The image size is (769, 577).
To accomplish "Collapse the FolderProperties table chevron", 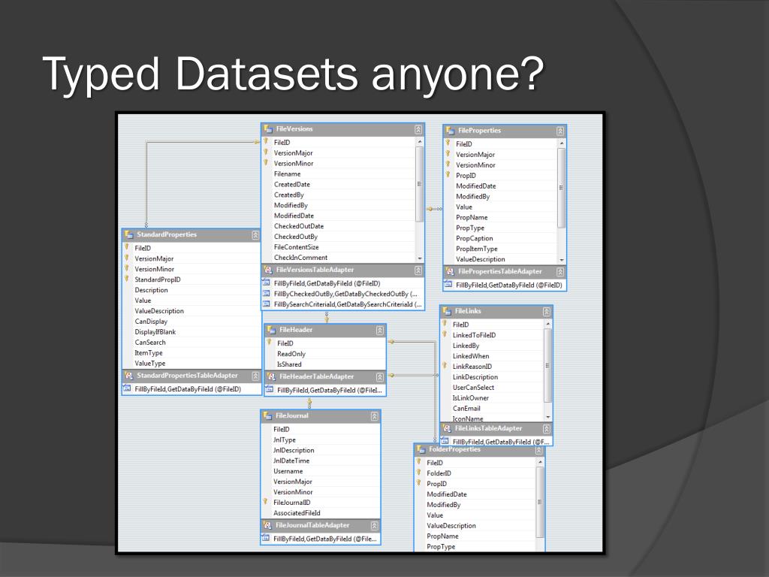I will click(538, 451).
